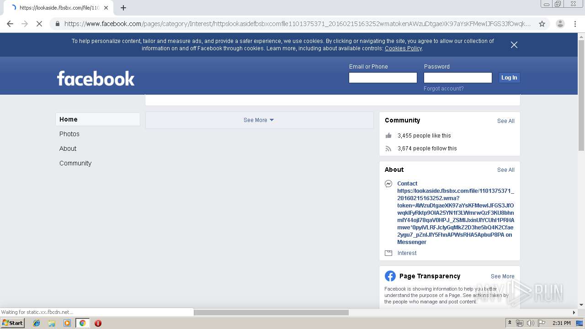Click the Facebook logo
The width and height of the screenshot is (585, 329).
[96, 78]
